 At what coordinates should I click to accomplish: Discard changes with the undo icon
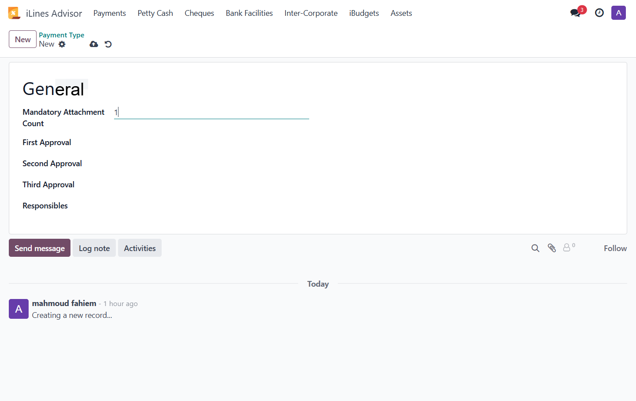[x=108, y=44]
